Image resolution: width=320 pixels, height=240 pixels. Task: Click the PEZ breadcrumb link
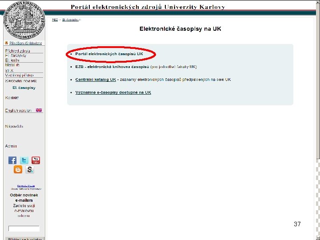pos(55,20)
